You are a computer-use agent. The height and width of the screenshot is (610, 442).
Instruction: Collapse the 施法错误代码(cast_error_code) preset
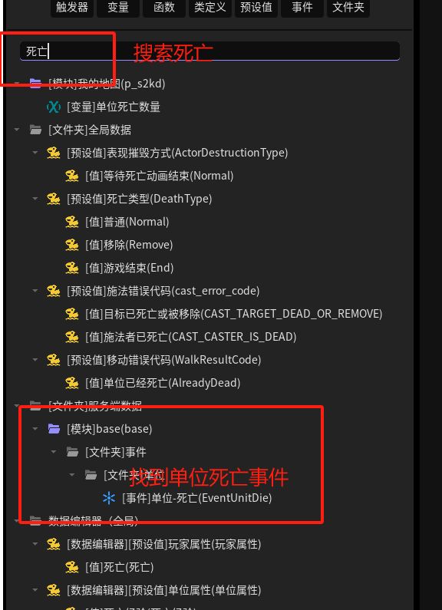[x=35, y=291]
